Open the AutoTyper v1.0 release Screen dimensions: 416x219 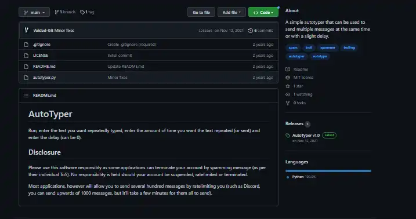tap(306, 136)
